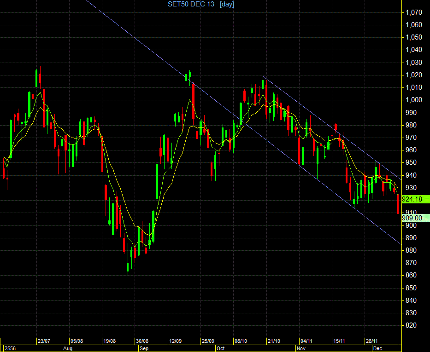Click the 2556 year label
The height and width of the screenshot is (352, 430).
click(x=10, y=348)
